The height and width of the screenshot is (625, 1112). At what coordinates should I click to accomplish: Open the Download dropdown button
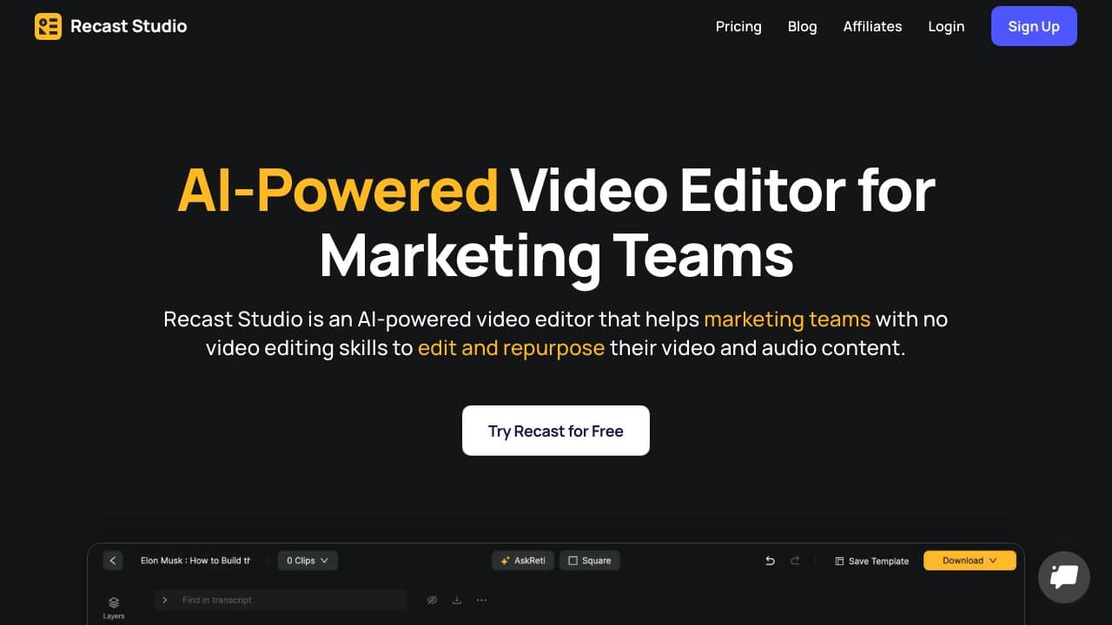(970, 561)
